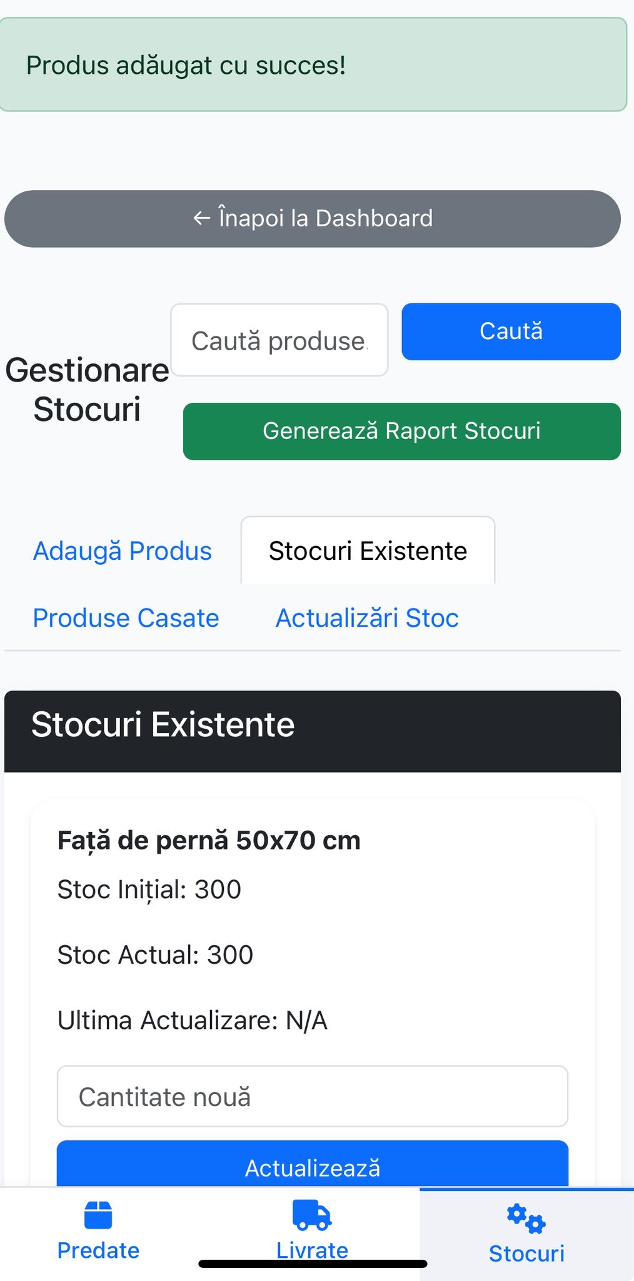The image size is (634, 1281).
Task: Tap the Predate box icon
Action: click(x=98, y=1215)
